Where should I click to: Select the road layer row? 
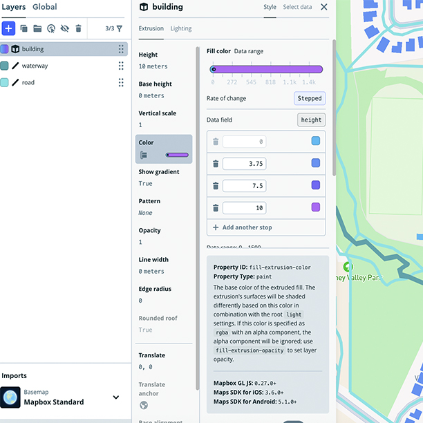click(64, 82)
